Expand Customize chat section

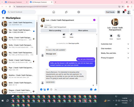point(115,44)
